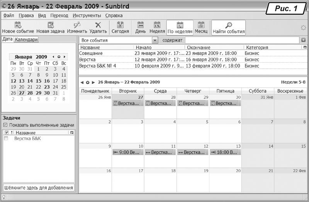Toggle Показать выполненные задачи checkbox
The image size is (309, 202).
point(5,125)
